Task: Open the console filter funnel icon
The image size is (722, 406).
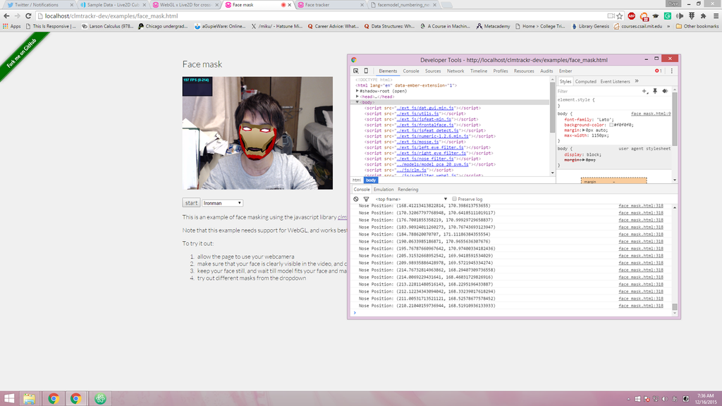Action: [x=366, y=199]
